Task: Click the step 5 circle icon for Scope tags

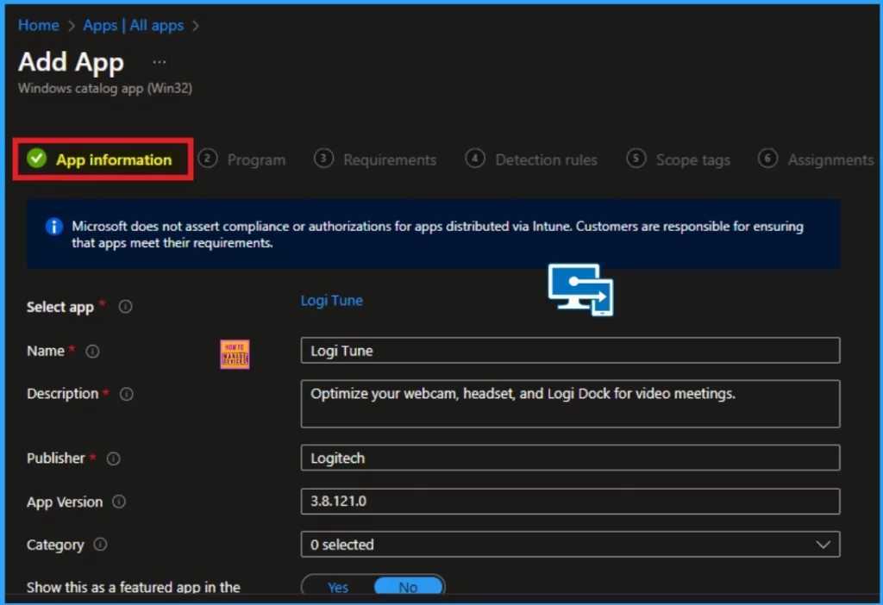Action: (636, 159)
